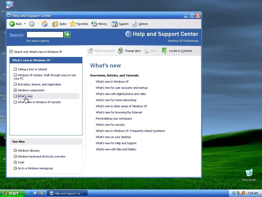Click the green Back arrow icon

coord(12,24)
